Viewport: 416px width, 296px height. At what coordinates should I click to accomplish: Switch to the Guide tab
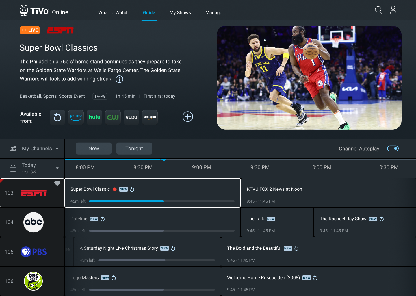(x=149, y=13)
